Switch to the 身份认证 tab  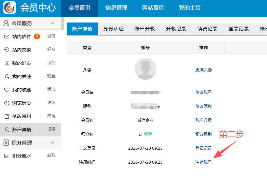click(x=113, y=29)
